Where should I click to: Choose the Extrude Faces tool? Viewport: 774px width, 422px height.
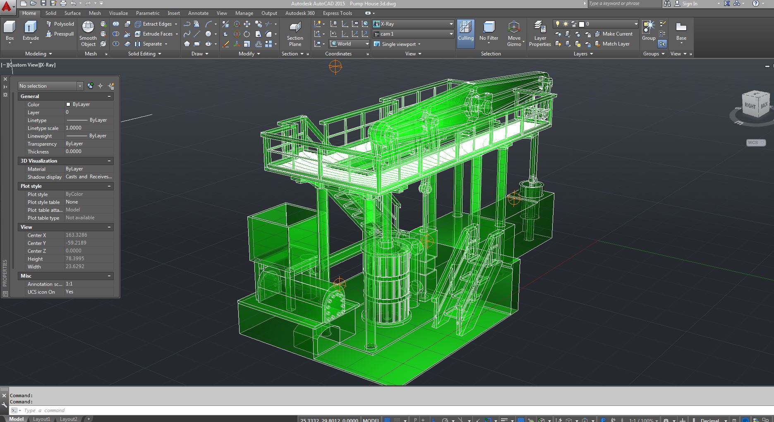(156, 34)
